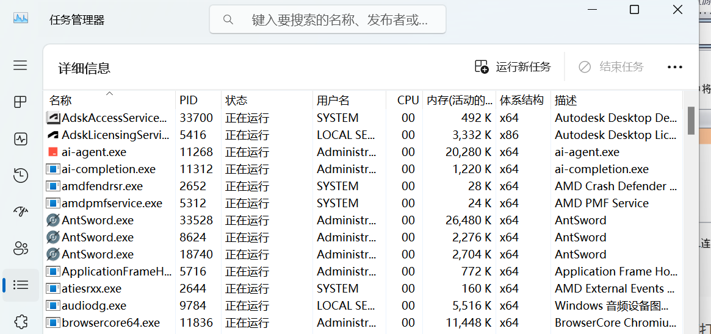Screen dimensions: 711x334
Task: Open the hamburger navigation menu
Action: click(20, 66)
